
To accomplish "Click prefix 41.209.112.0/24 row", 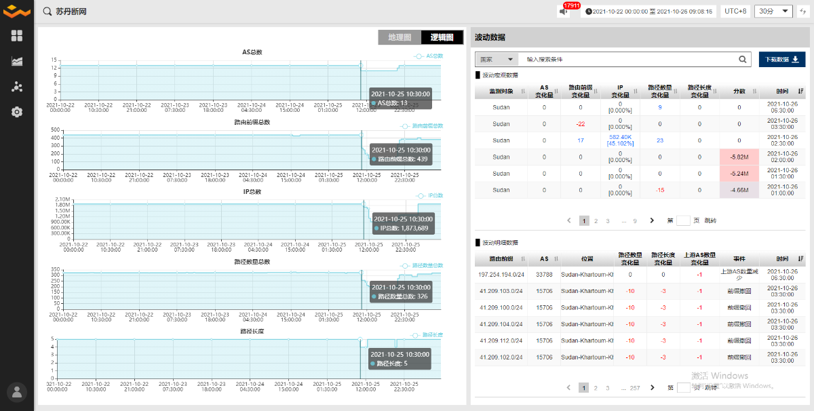I will click(x=501, y=340).
